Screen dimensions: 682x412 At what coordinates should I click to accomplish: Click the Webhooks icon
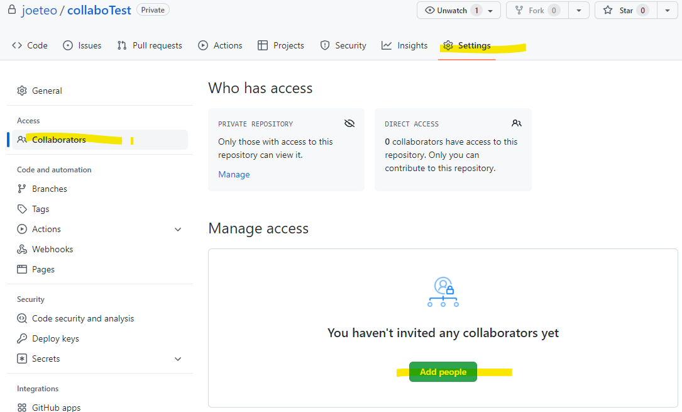22,249
